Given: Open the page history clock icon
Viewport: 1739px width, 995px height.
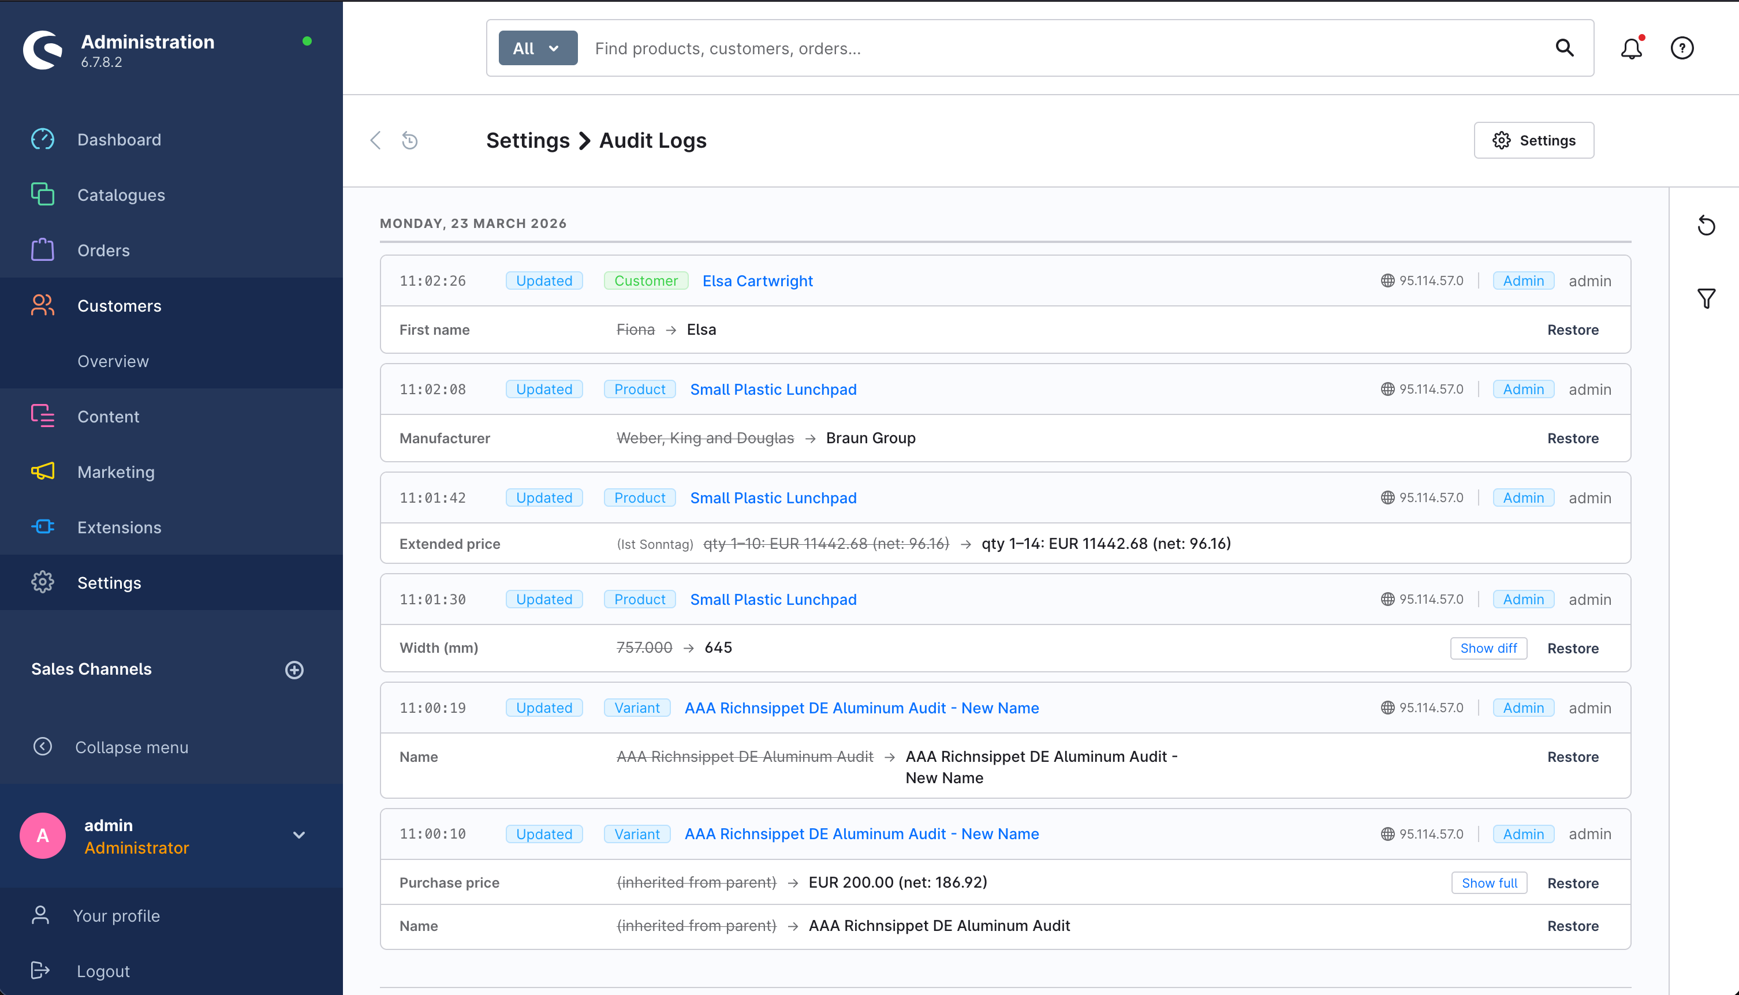Looking at the screenshot, I should click(409, 140).
